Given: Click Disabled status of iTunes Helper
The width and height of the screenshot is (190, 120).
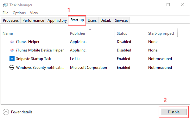Looking at the screenshot, I should 124,42.
